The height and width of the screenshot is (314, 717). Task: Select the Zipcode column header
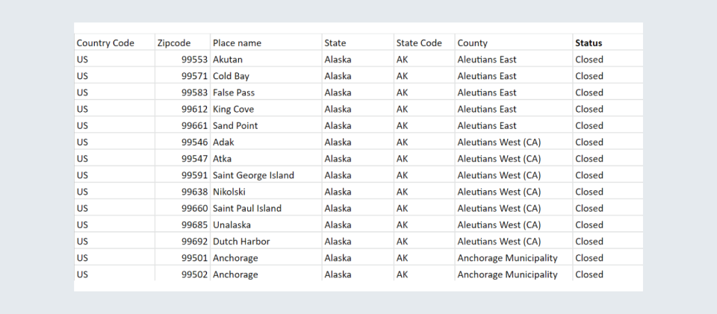pos(173,43)
